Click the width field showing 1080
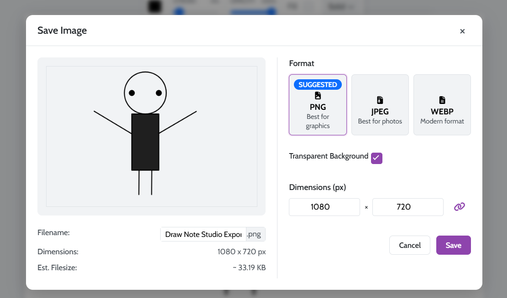 click(x=324, y=207)
